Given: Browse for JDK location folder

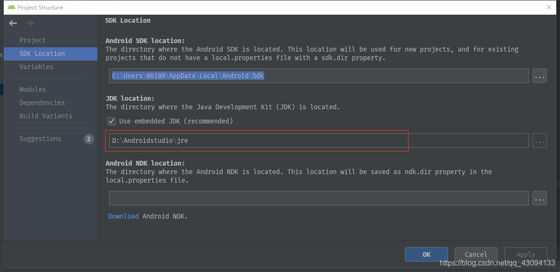Looking at the screenshot, I should point(539,140).
